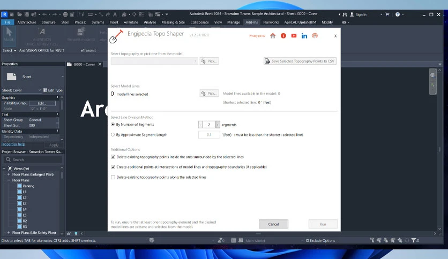Image resolution: width=448 pixels, height=259 pixels.
Task: Click the Visibility/Graphics Edit button
Action: 42,103
